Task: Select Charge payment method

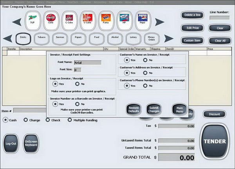Action: [25, 120]
